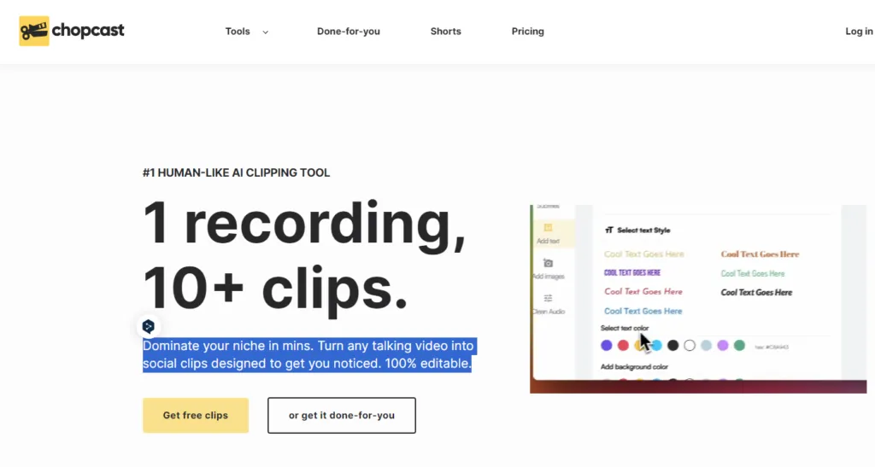Choose the pink-red Cool Text Goes Here style
The width and height of the screenshot is (875, 467).
click(643, 291)
